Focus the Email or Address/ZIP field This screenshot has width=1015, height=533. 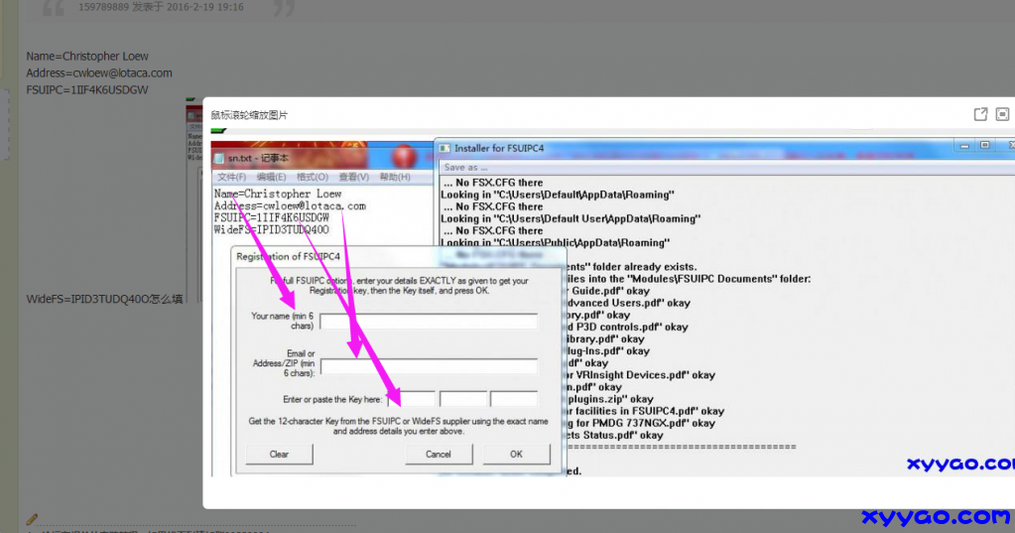(x=428, y=364)
